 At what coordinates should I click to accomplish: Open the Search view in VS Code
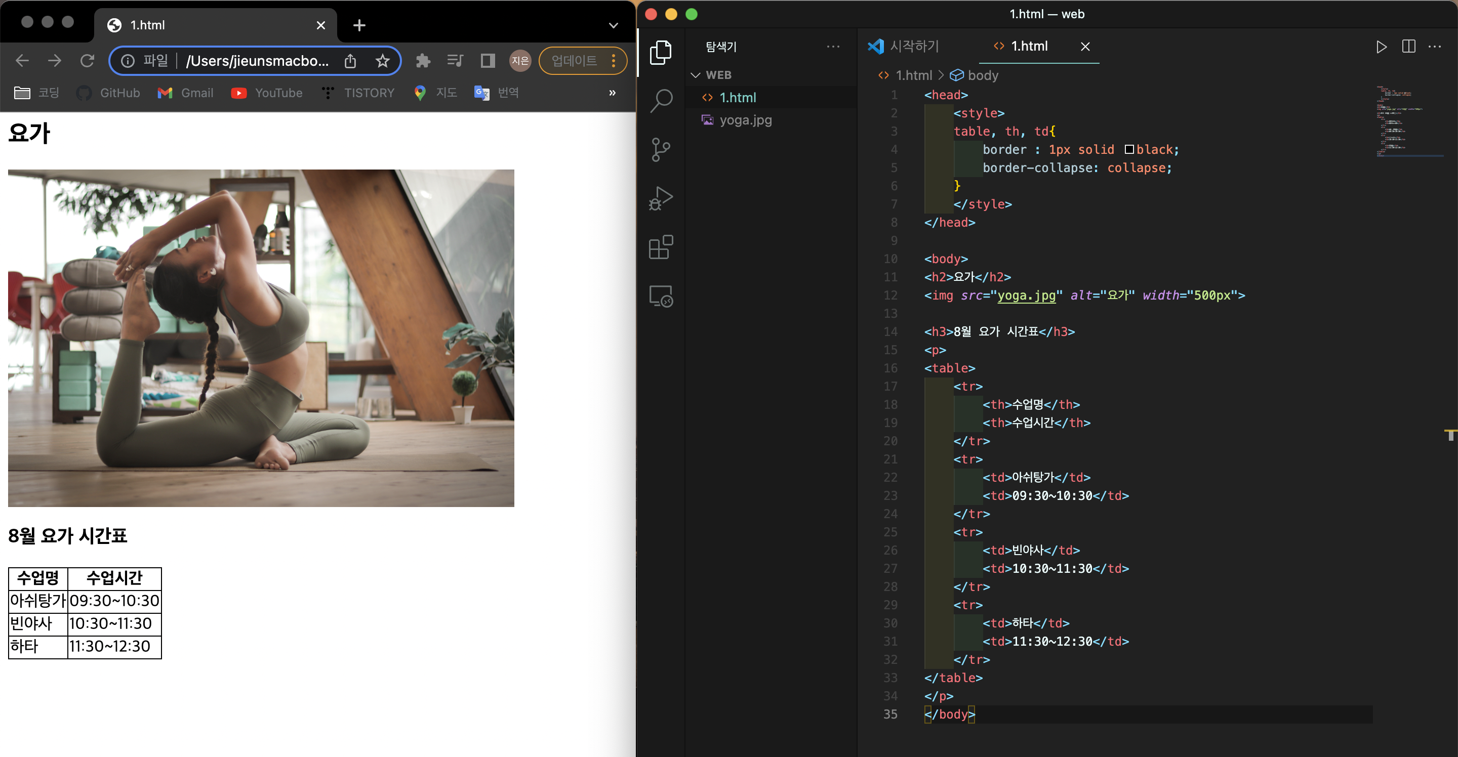point(661,101)
